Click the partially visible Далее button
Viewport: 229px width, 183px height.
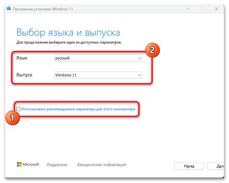[216, 166]
